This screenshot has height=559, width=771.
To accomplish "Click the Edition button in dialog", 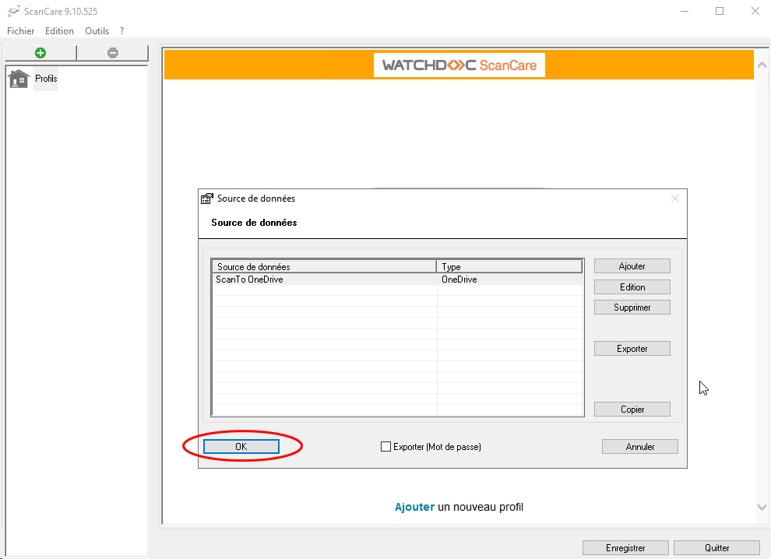I will click(x=632, y=287).
